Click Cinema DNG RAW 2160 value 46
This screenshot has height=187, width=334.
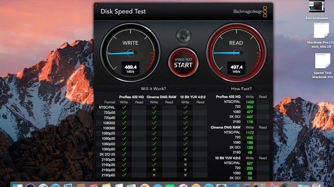coord(250,153)
